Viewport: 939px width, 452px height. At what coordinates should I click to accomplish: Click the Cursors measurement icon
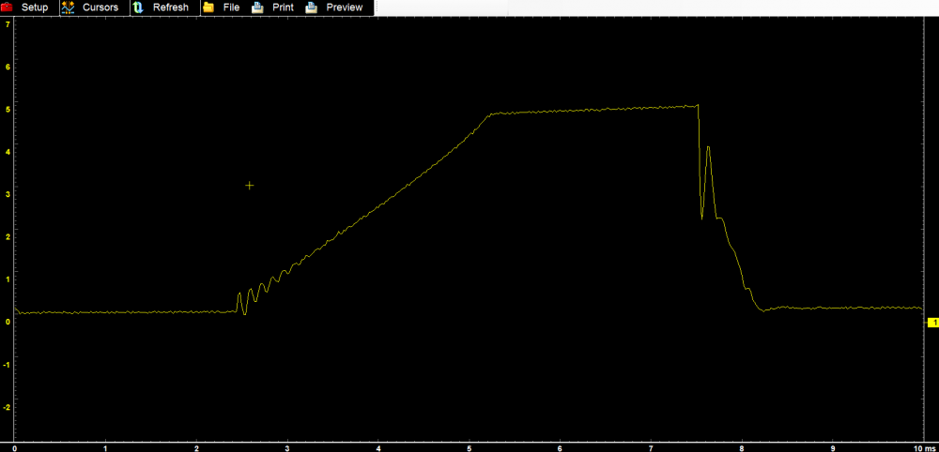[x=68, y=8]
